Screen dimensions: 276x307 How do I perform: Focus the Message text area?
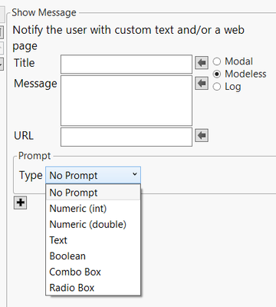click(x=127, y=101)
